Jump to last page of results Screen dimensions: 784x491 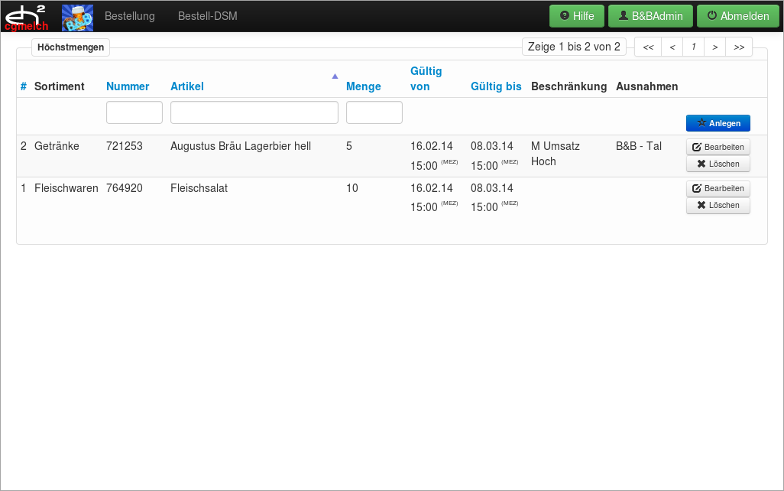(739, 47)
